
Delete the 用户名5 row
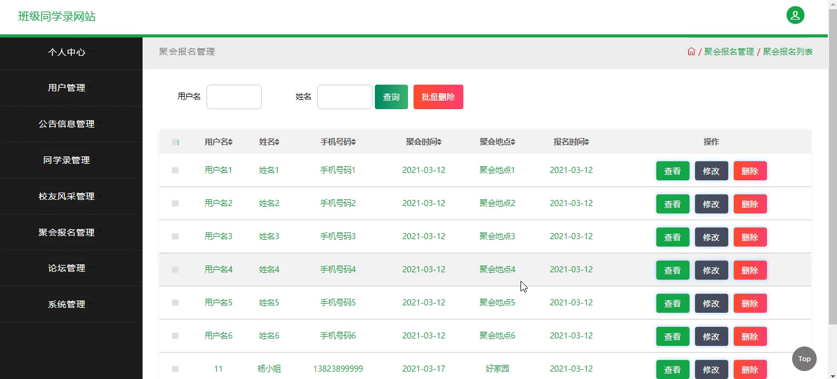750,304
